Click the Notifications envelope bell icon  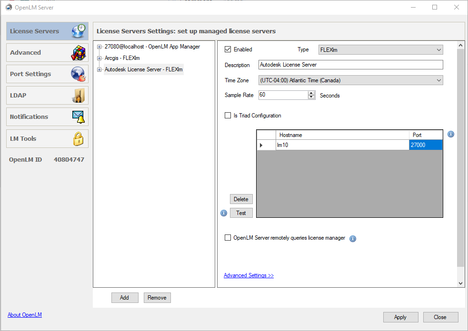click(78, 117)
